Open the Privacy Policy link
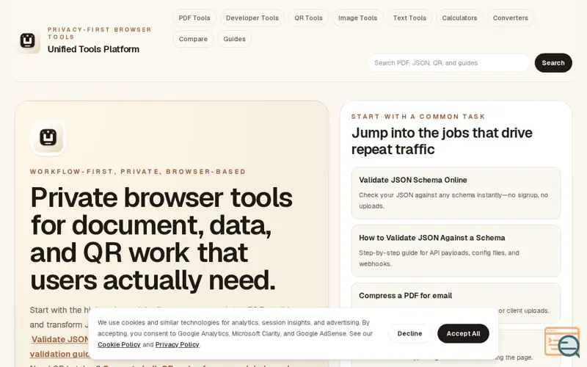The height and width of the screenshot is (367, 587). (x=177, y=344)
